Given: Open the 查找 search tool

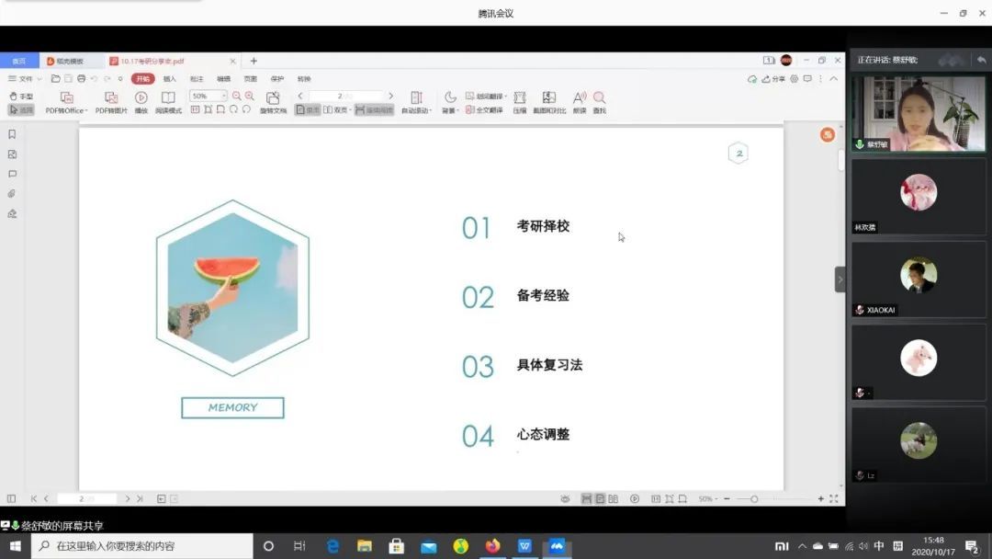Looking at the screenshot, I should (x=599, y=97).
